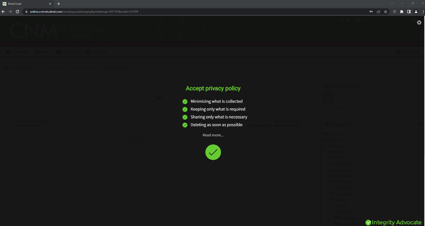Accept the privacy policy with the green checkmark button
Image resolution: width=425 pixels, height=226 pixels.
(x=213, y=152)
